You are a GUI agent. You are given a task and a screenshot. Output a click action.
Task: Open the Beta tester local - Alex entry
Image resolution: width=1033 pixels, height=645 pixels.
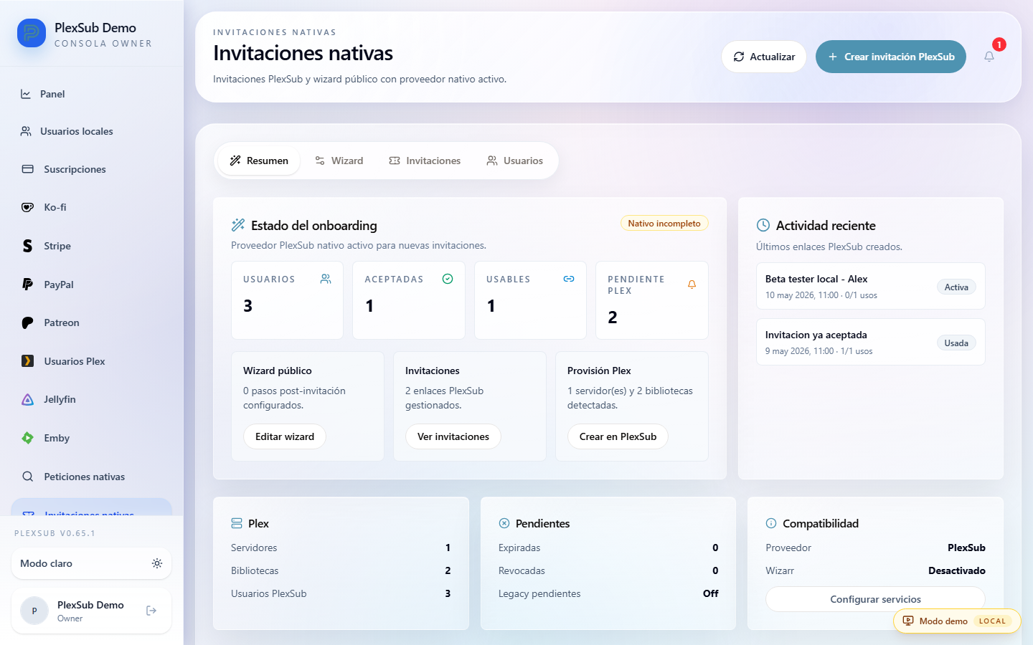pos(871,286)
